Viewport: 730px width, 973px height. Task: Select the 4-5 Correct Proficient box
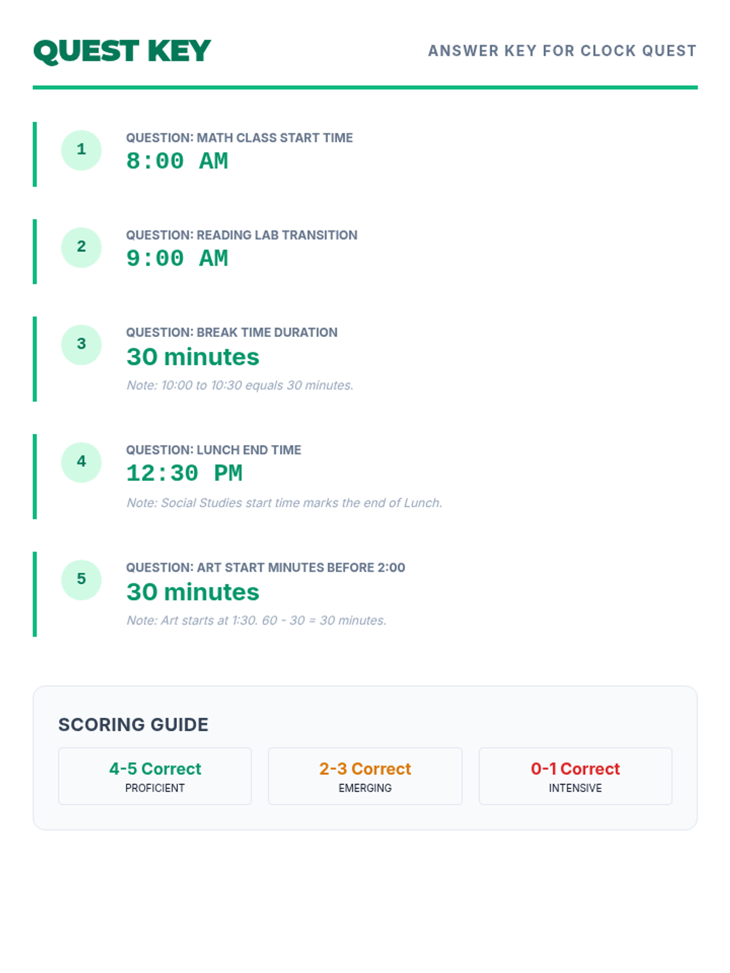click(x=155, y=776)
